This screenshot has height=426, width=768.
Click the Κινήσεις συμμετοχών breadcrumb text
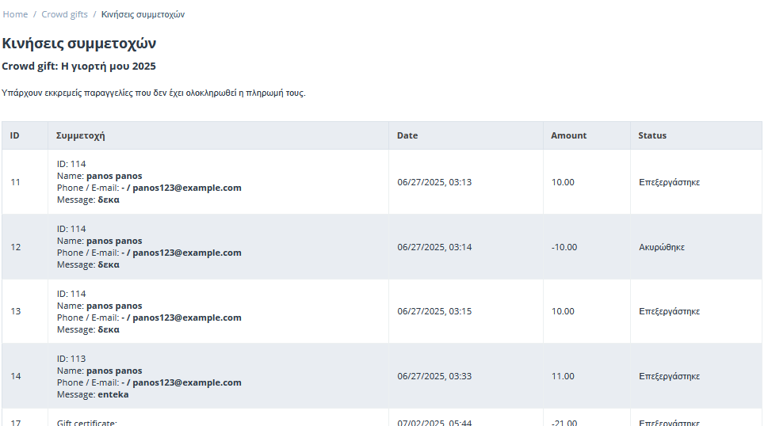143,15
